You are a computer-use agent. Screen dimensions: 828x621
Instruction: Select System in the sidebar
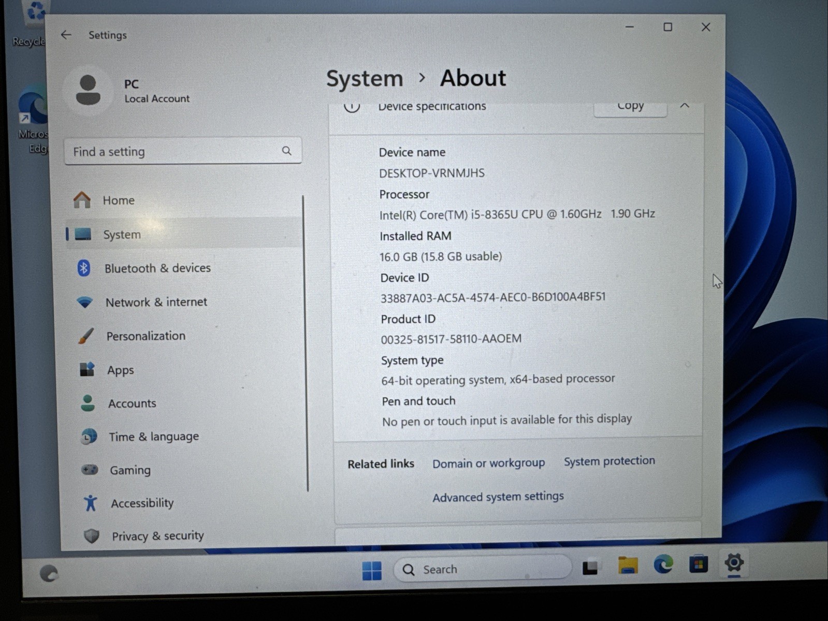pyautogui.click(x=183, y=234)
